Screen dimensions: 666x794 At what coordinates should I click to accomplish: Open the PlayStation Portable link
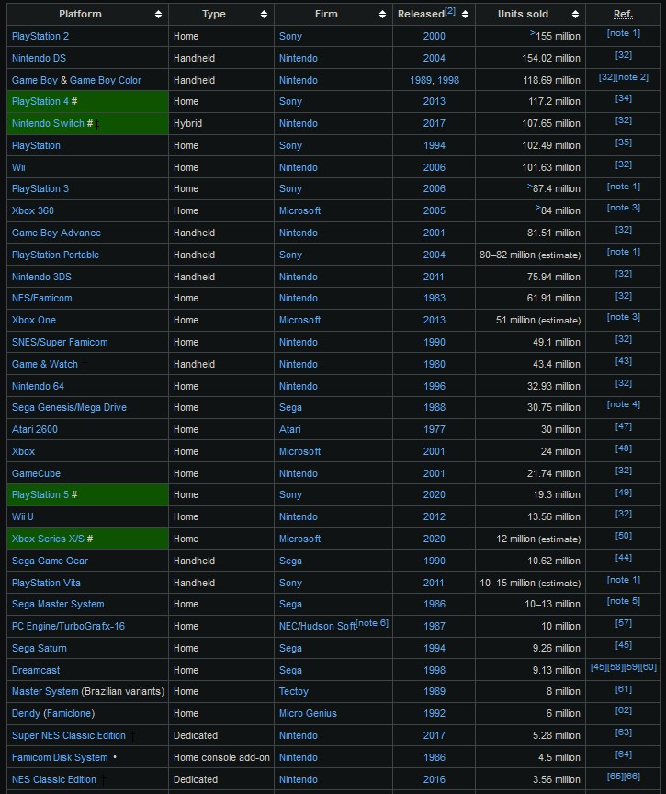[55, 255]
